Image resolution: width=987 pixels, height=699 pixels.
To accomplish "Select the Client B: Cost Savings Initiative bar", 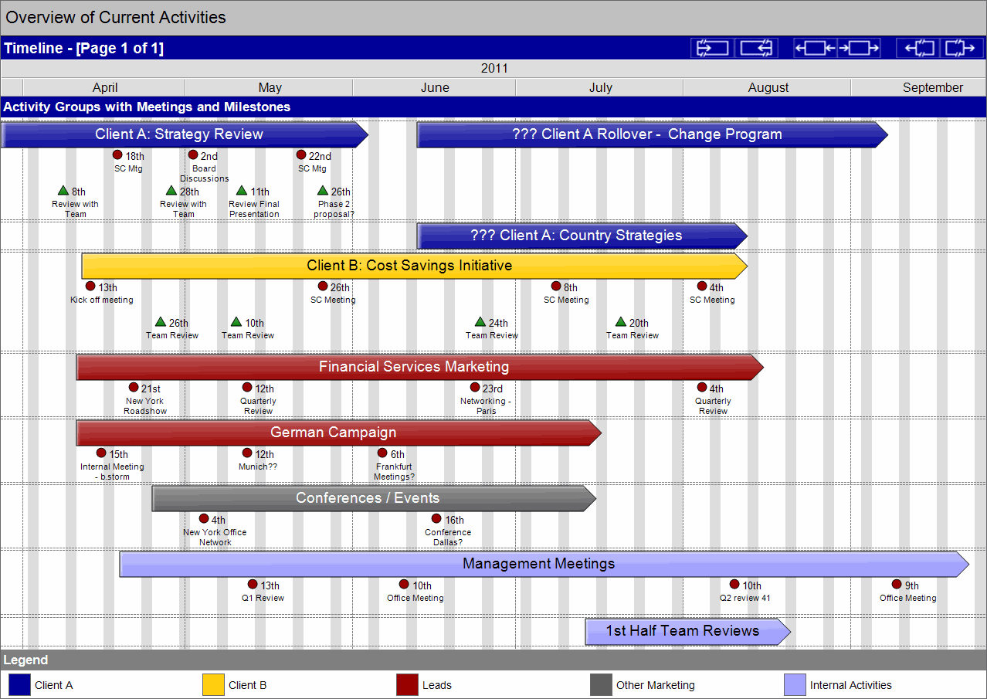I will click(414, 266).
